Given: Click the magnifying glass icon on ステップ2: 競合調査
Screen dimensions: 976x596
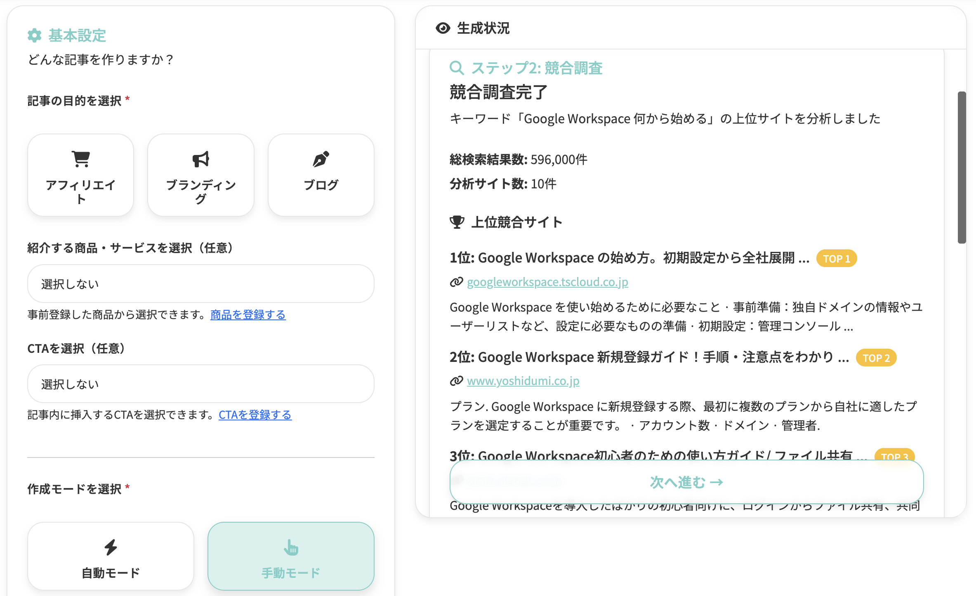Looking at the screenshot, I should point(457,68).
